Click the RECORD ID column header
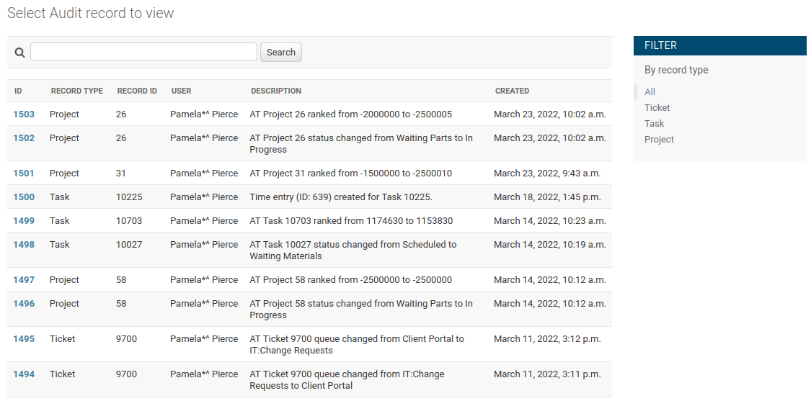The height and width of the screenshot is (401, 811). 137,91
